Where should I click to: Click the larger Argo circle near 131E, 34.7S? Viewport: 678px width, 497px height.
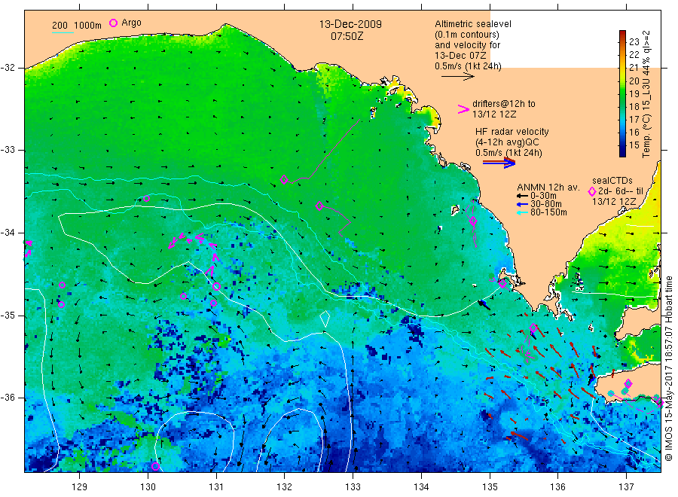[x=217, y=286]
